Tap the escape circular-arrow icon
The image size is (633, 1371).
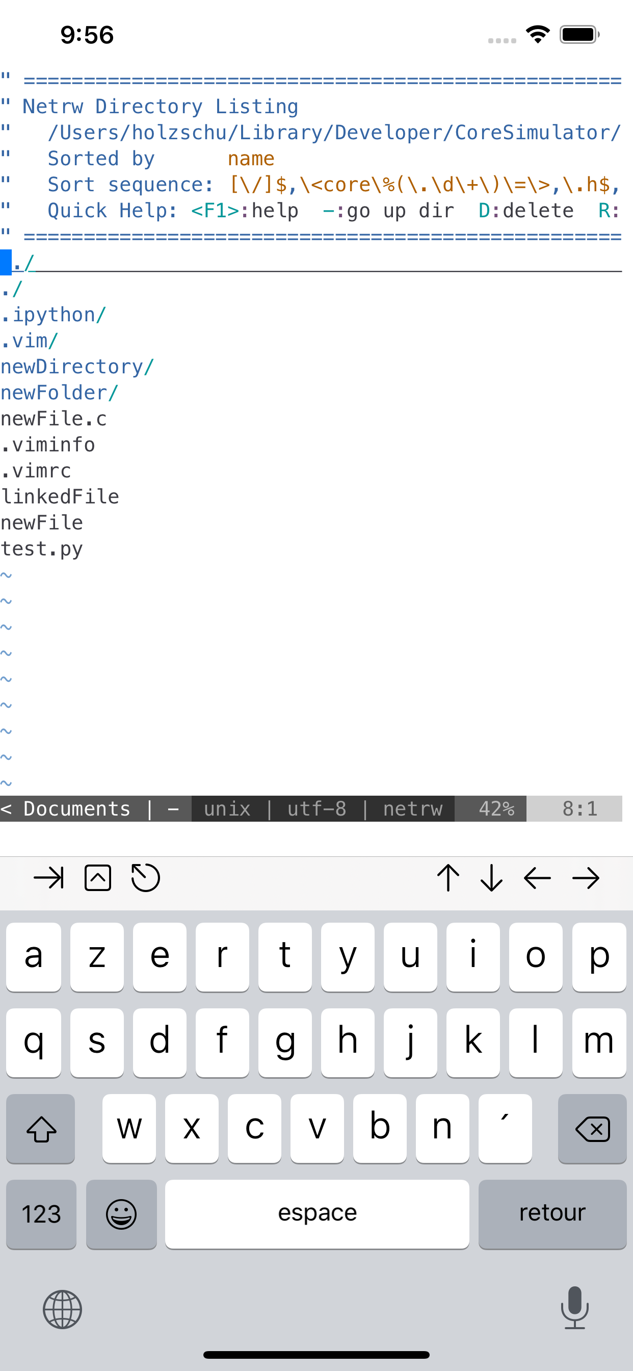pyautogui.click(x=145, y=878)
